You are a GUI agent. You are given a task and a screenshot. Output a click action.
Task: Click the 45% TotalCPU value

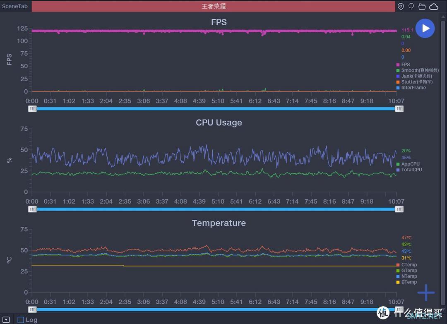[x=406, y=158]
